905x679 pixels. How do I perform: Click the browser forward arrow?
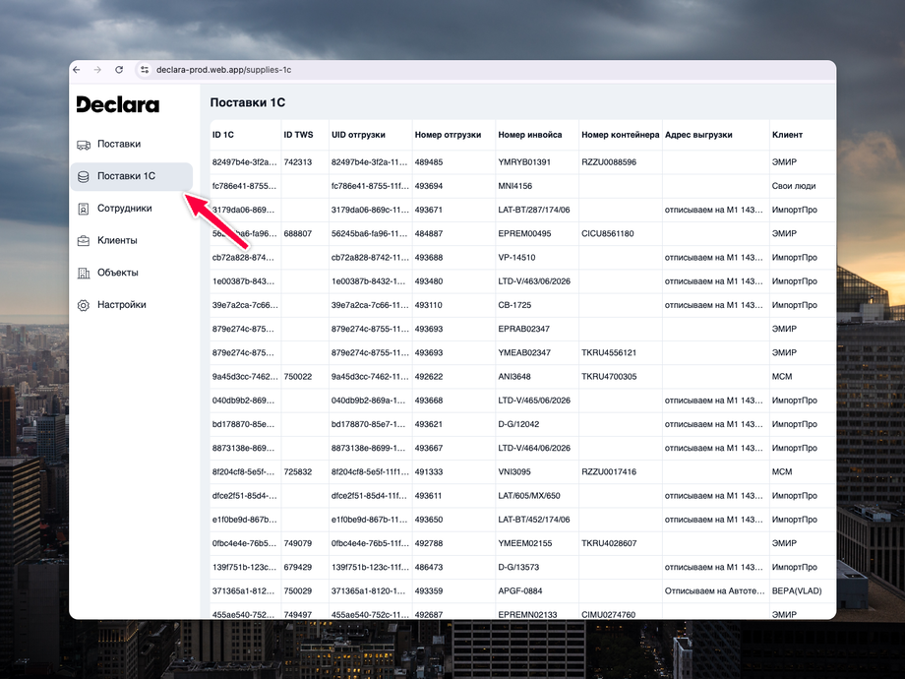(97, 70)
